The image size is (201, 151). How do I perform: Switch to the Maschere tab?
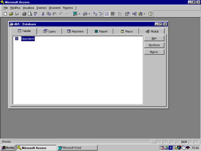(x=75, y=32)
